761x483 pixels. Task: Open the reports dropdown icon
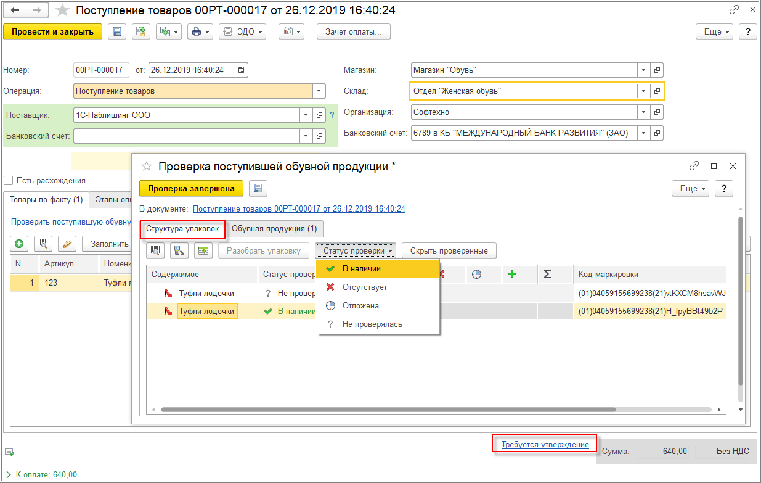(x=291, y=31)
